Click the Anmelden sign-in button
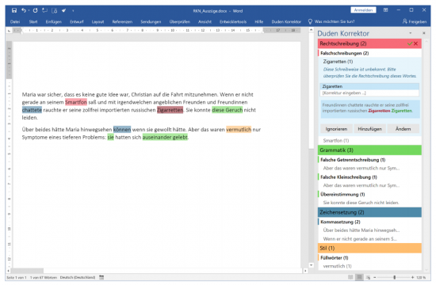This screenshot has width=436, height=285. (363, 10)
